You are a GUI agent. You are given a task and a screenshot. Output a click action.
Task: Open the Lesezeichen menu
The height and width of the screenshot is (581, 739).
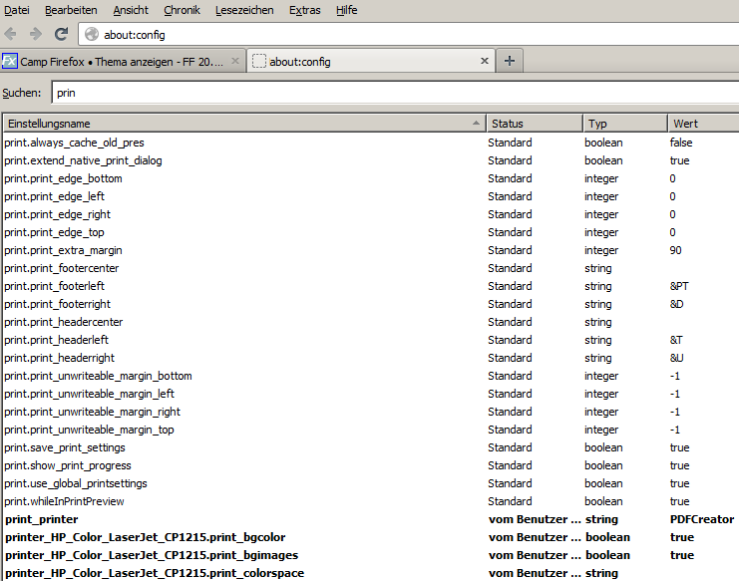coord(244,10)
